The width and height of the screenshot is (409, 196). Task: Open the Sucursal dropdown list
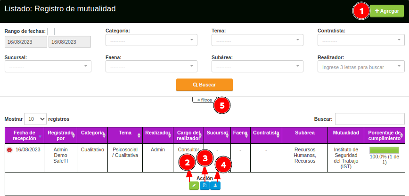click(x=48, y=67)
